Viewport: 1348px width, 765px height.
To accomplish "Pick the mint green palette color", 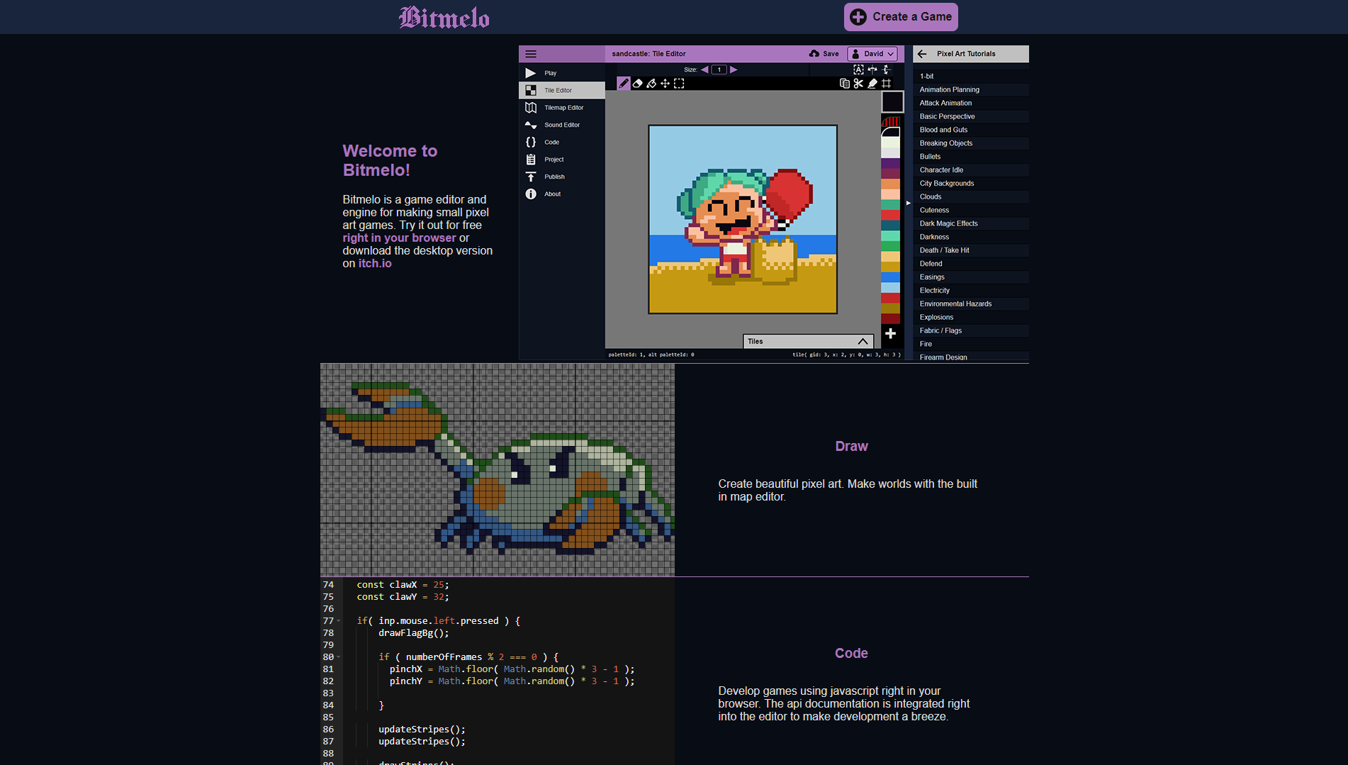I will coord(891,235).
